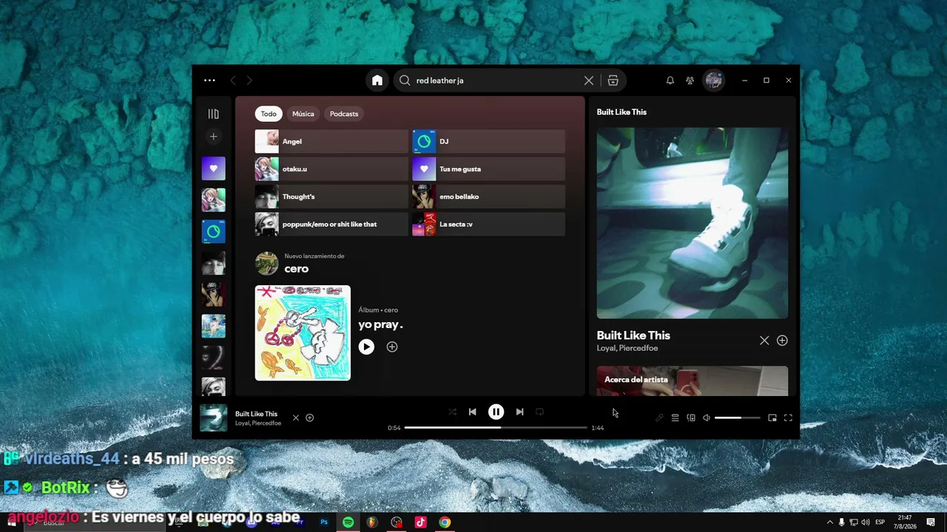Open the yo pray . album title

[380, 324]
